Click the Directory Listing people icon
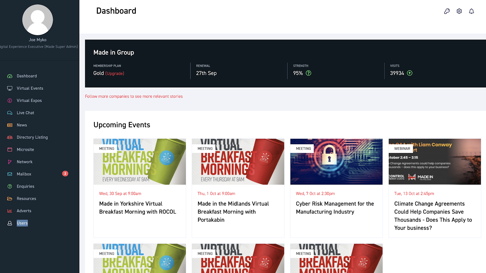 coord(10,137)
